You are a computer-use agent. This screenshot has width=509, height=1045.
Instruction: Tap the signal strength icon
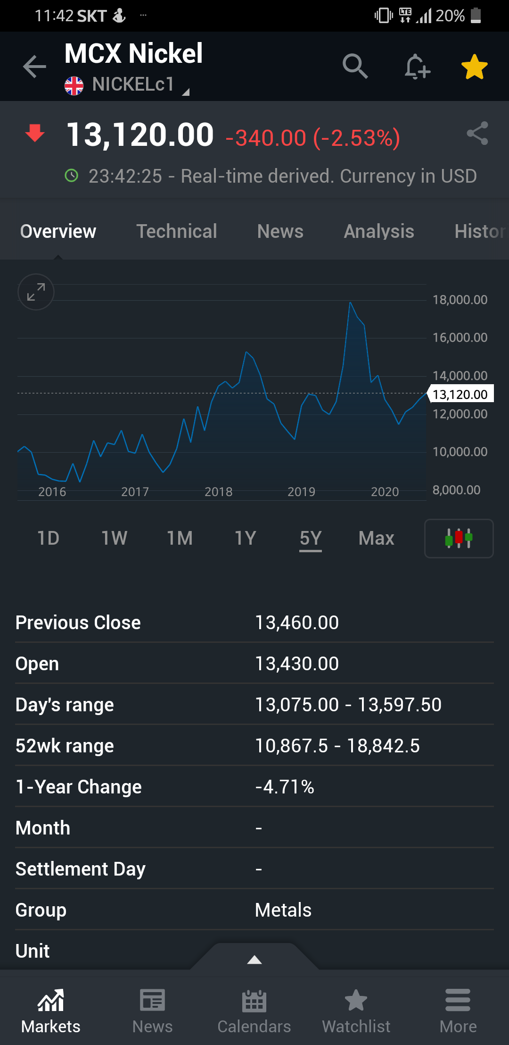tap(424, 17)
